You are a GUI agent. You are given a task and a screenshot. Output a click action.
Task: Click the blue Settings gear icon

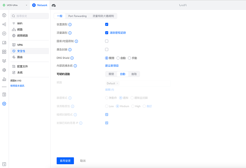click(x=4, y=103)
